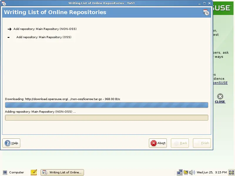Click the display tray icon next to the volume
This screenshot has height=176, width=235.
coord(186,172)
